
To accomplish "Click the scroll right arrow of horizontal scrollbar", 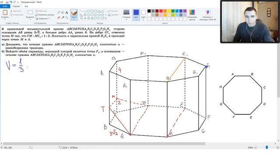I will pyautogui.click(x=276, y=143).
